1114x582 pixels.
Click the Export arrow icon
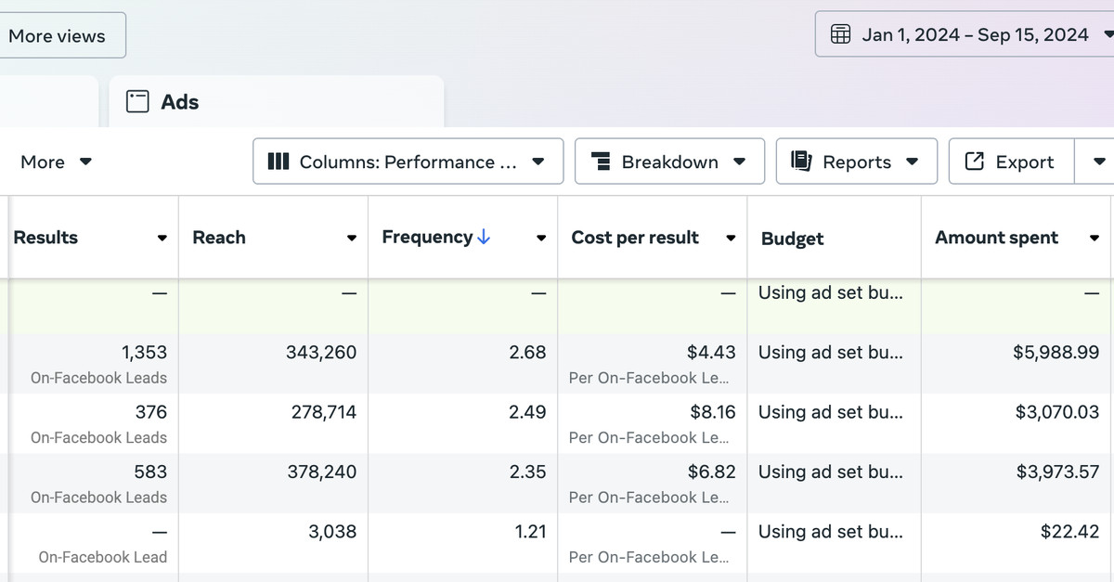coord(974,162)
